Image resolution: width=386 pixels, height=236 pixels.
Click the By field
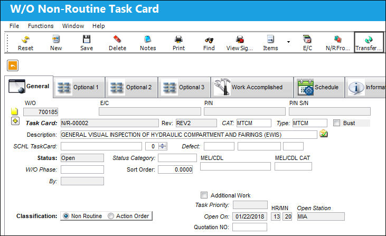pyautogui.click(x=82, y=181)
